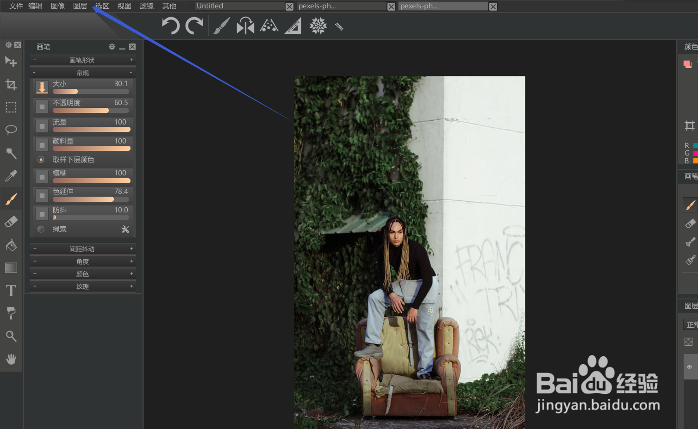Select the Lasso tool
This screenshot has height=429, width=698.
[11, 130]
